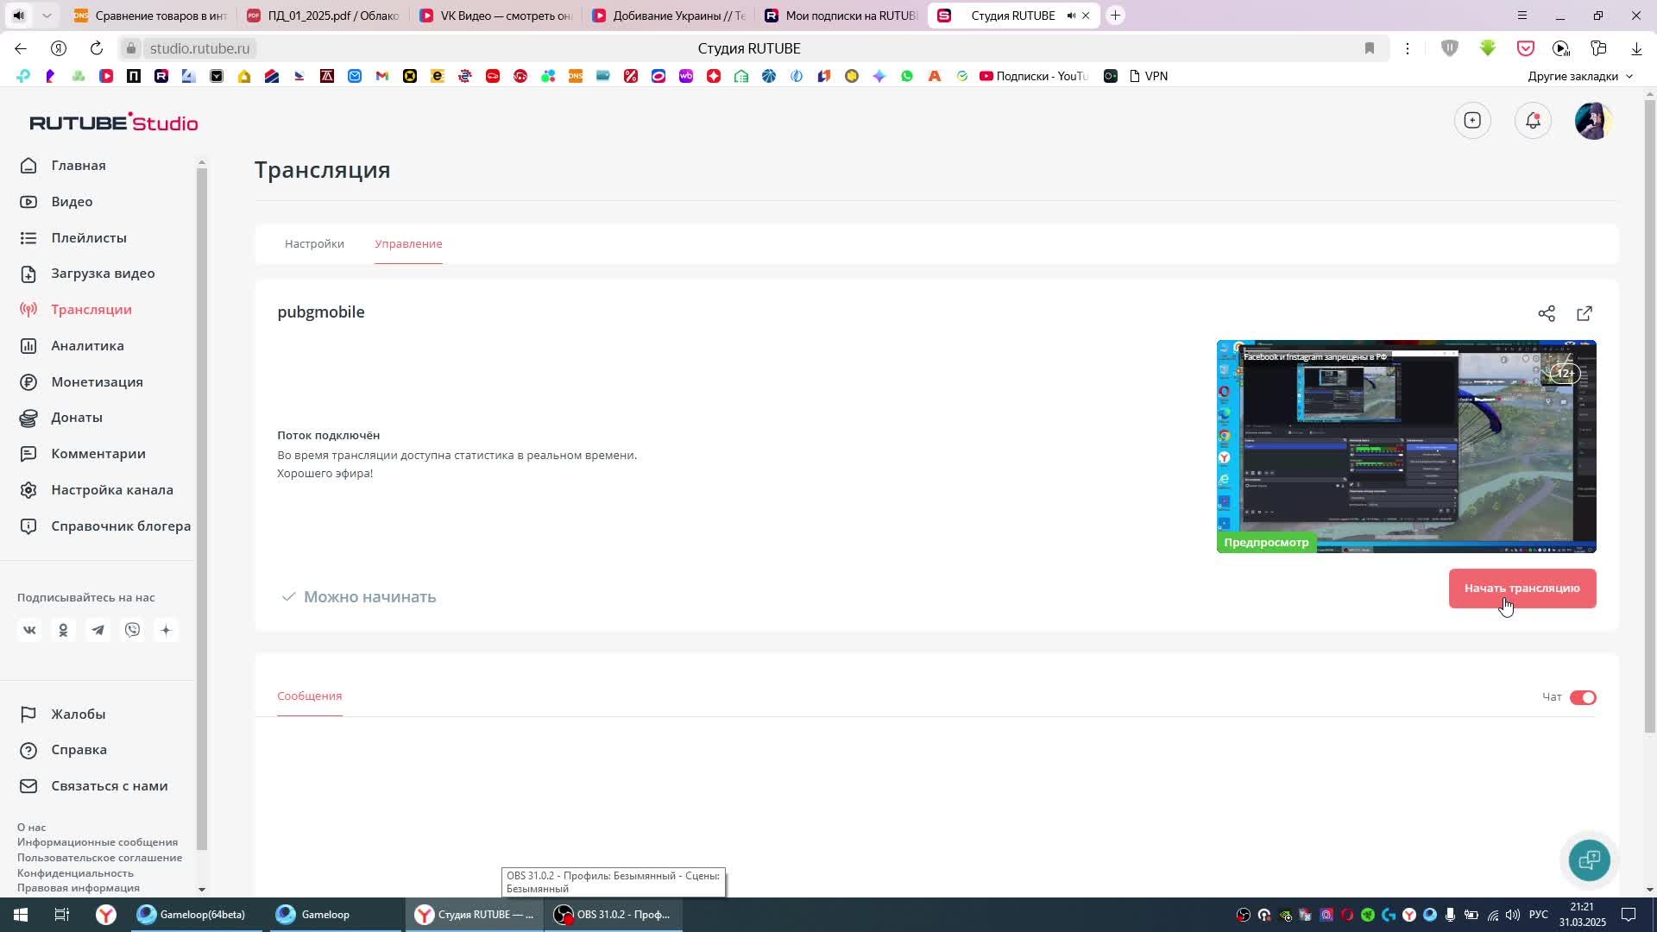
Task: Open user profile avatar menu
Action: click(x=1592, y=121)
